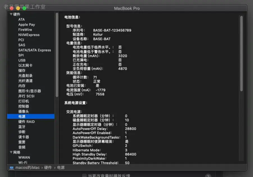Image resolution: width=253 pixels, height=177 pixels.
Task: Click the 电池信息 heading
Action: pos(72,17)
